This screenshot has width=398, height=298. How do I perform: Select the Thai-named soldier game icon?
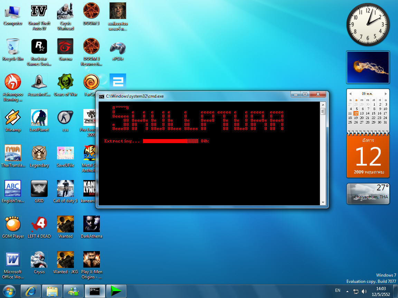coord(118,17)
